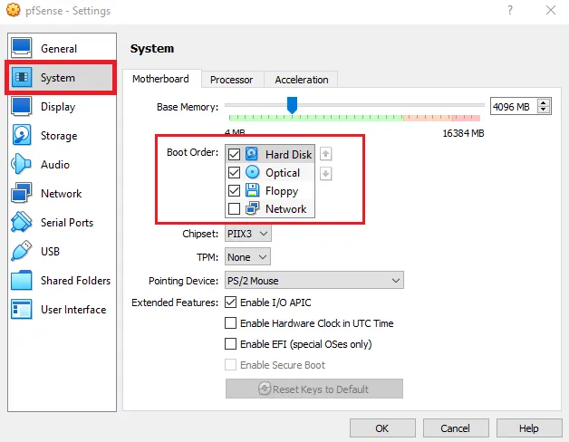This screenshot has height=442, width=569.
Task: Enable the Network boot checkbox
Action: coord(234,208)
